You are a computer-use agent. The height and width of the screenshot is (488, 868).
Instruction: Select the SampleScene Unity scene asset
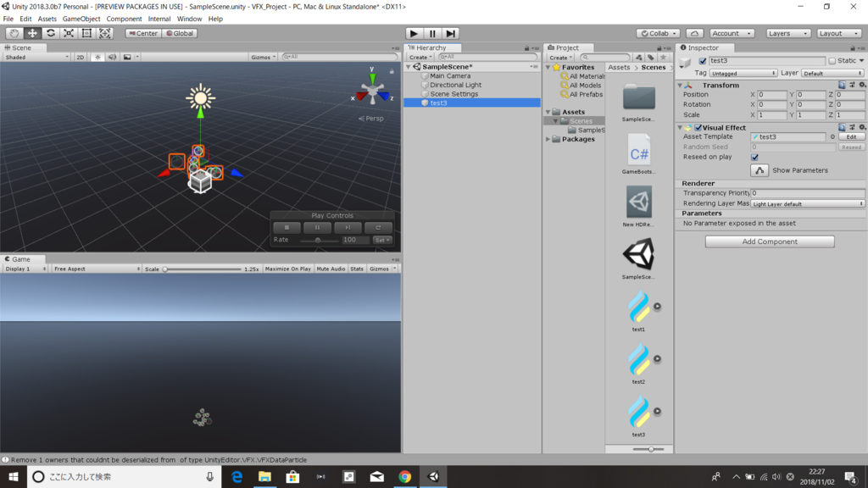(x=638, y=254)
